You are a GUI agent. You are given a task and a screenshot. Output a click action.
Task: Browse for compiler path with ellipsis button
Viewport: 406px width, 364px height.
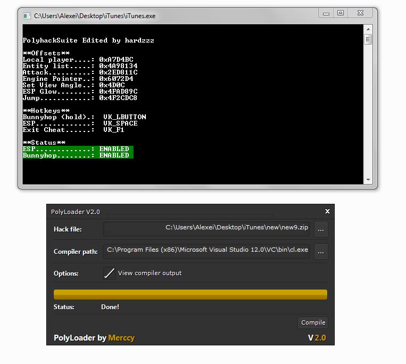(321, 252)
